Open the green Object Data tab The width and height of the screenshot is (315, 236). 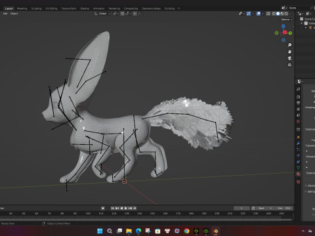click(x=299, y=168)
